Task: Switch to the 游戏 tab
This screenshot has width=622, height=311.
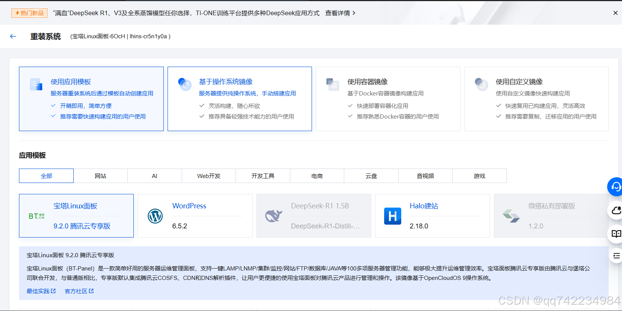Action: pyautogui.click(x=480, y=176)
